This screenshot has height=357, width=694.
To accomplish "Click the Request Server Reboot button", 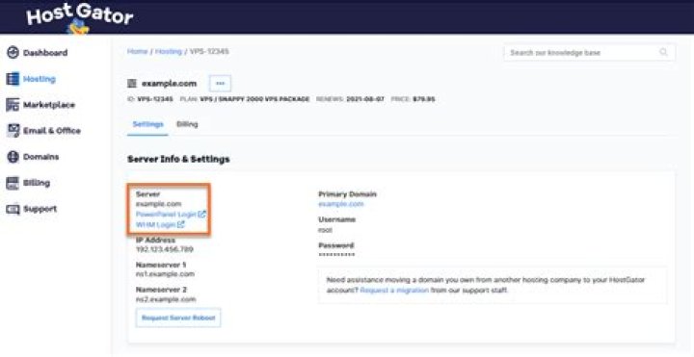I will point(178,318).
